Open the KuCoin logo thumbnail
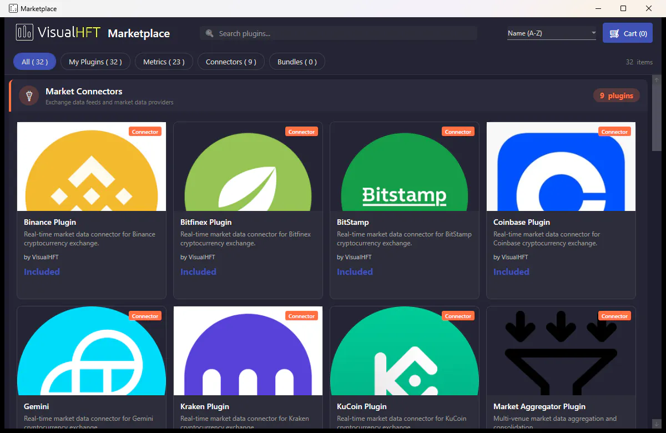The image size is (666, 433). [405, 351]
